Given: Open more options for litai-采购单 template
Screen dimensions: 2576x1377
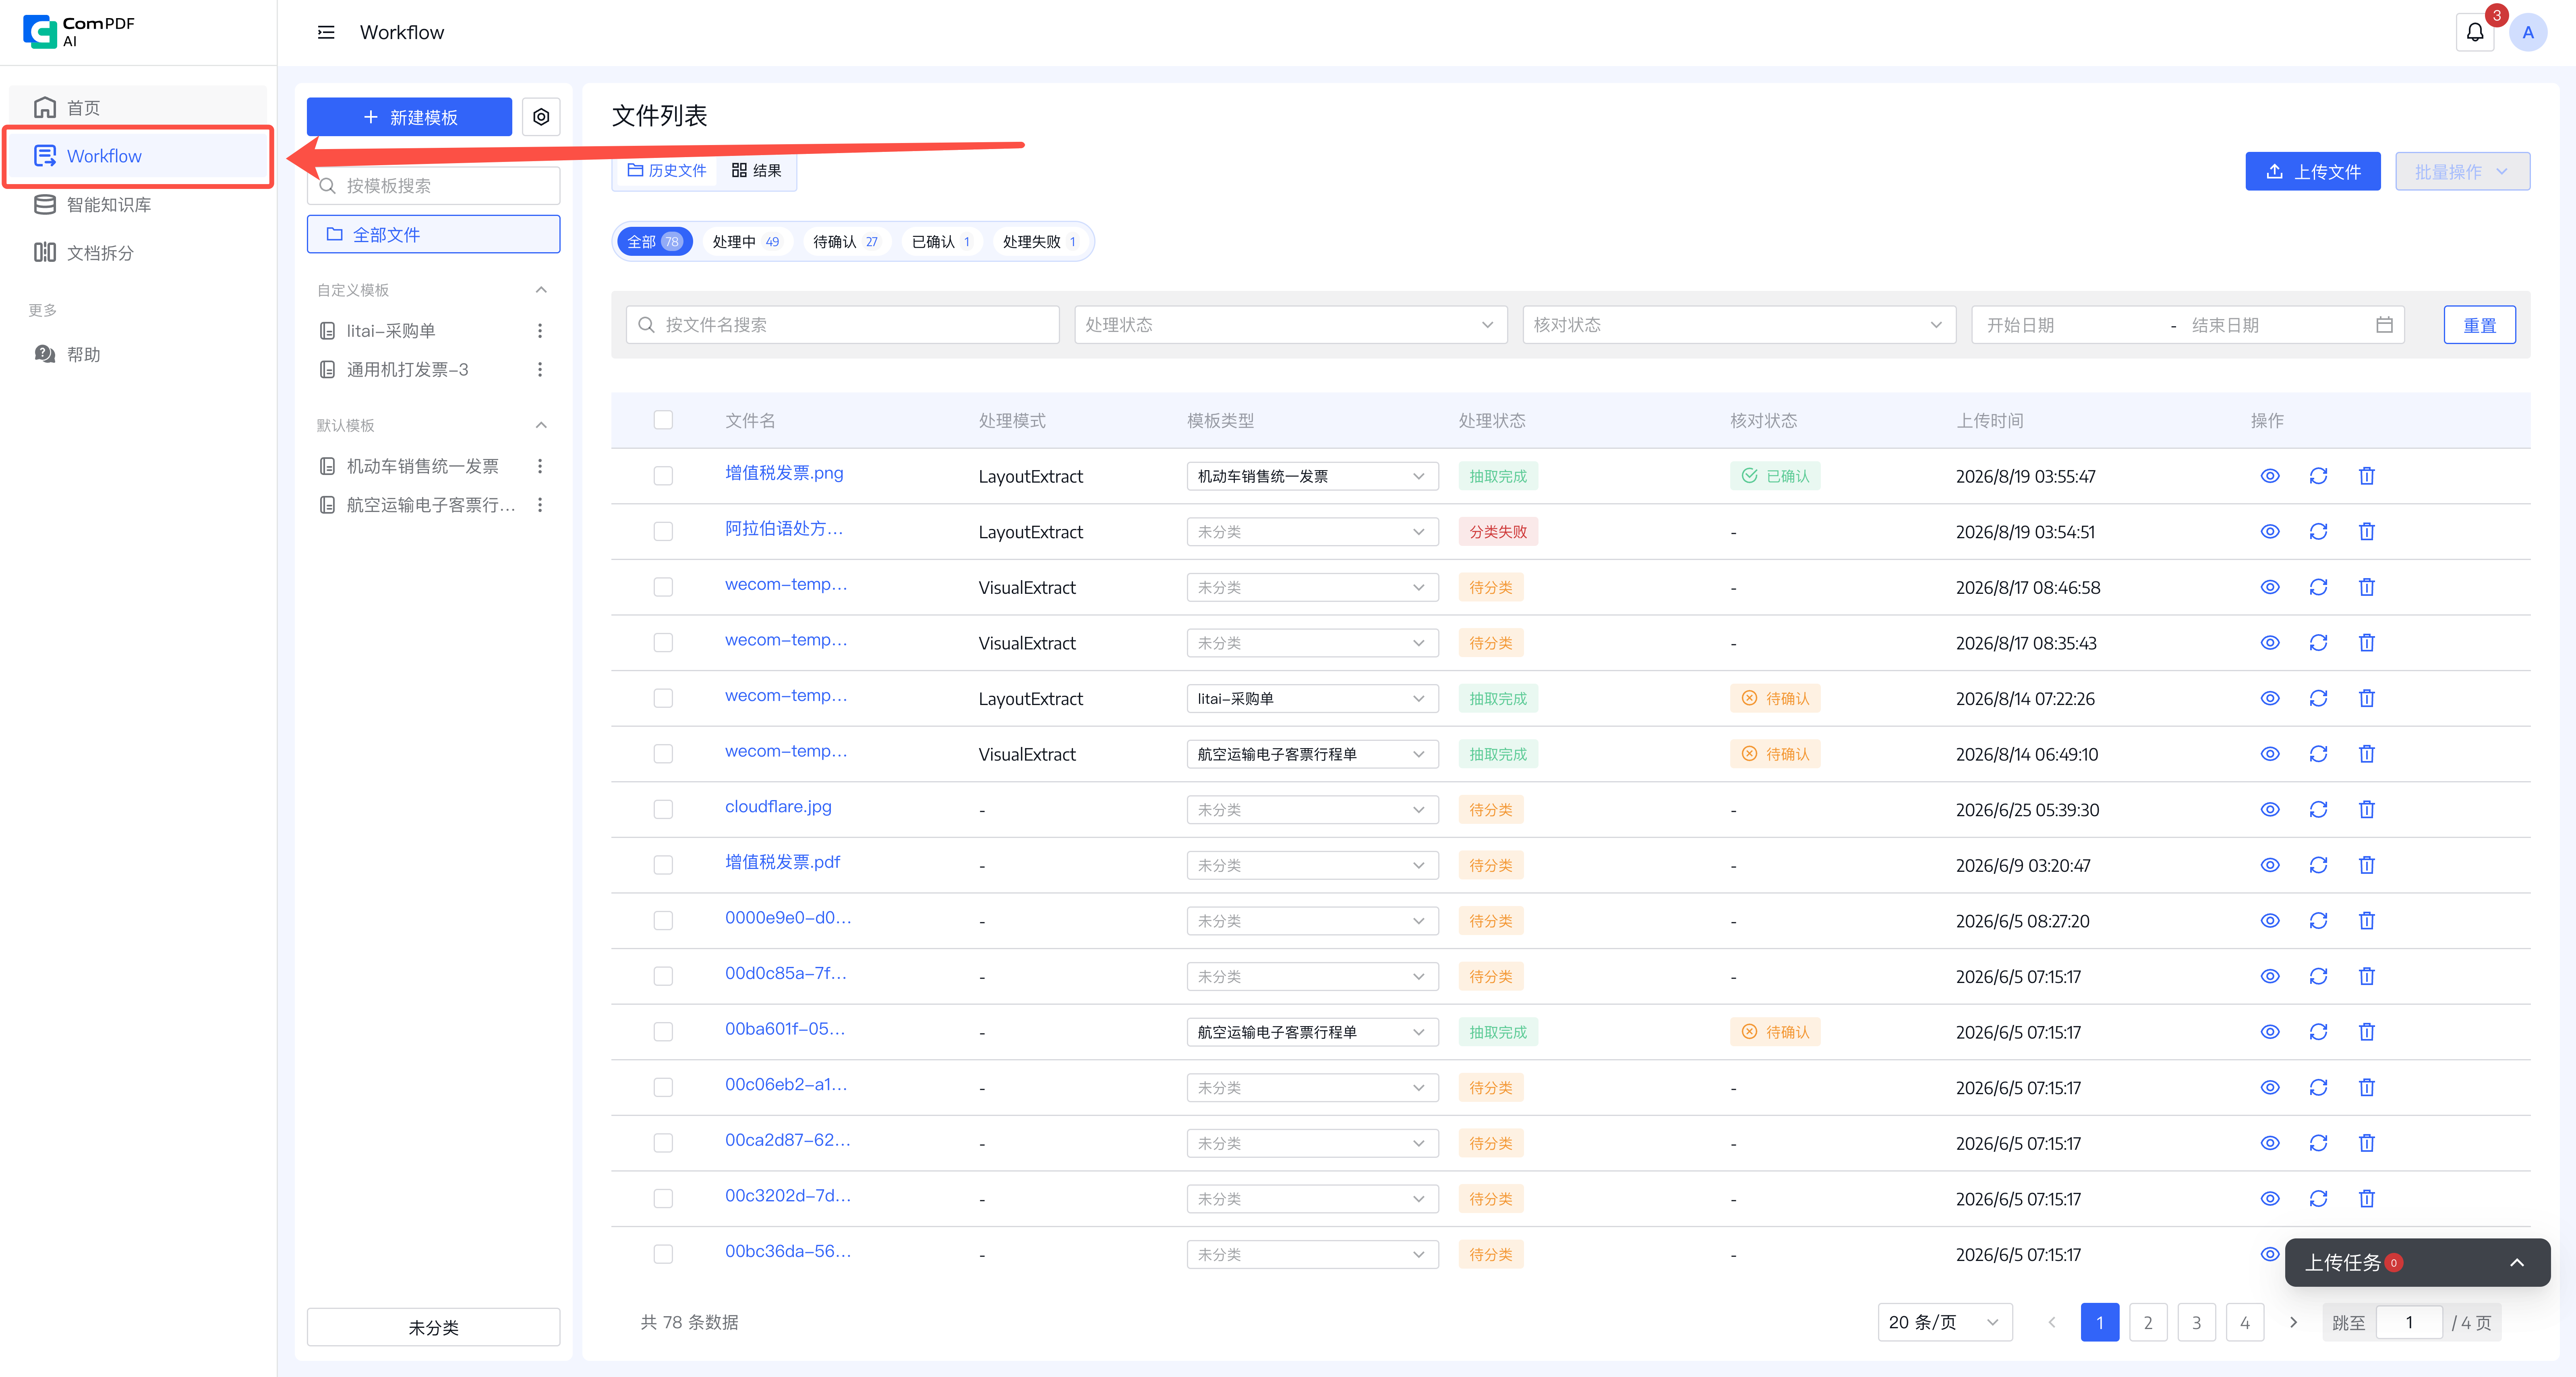Looking at the screenshot, I should (x=540, y=331).
